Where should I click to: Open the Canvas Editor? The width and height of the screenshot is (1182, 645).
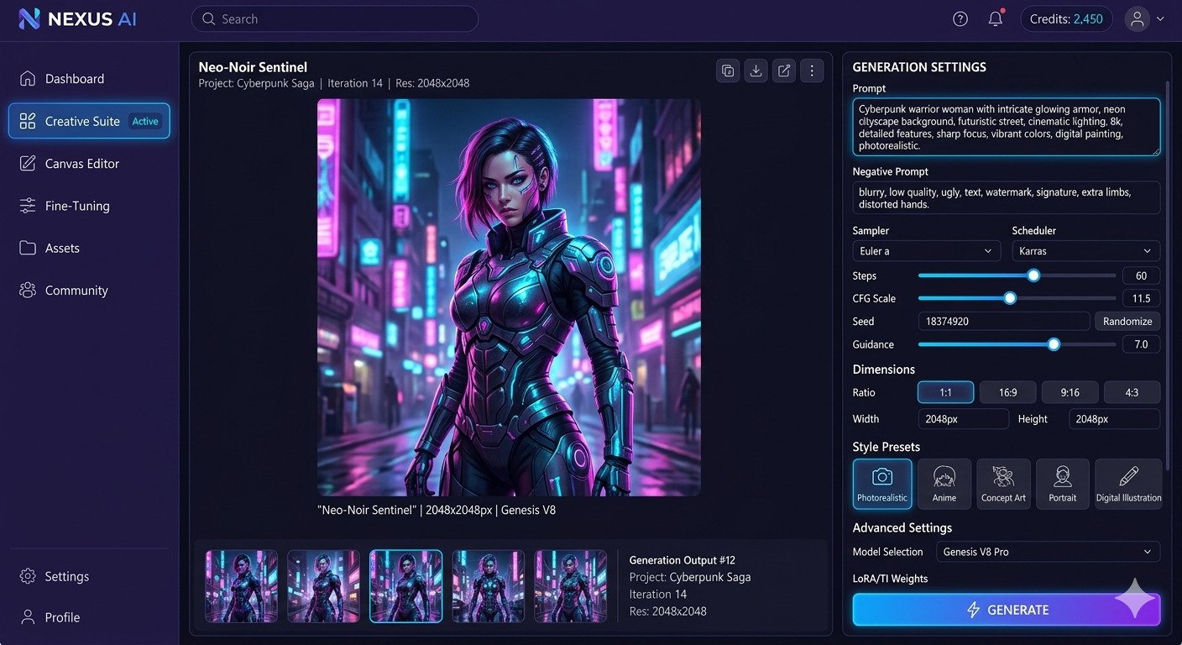[x=89, y=164]
